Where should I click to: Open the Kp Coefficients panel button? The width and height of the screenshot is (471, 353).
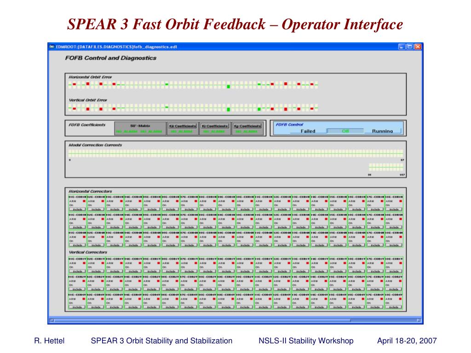[247, 126]
